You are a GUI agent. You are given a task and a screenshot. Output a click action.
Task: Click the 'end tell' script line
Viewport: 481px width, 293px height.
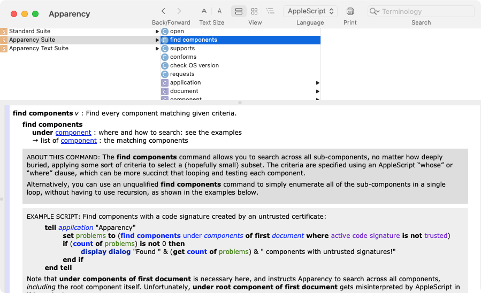(58, 268)
